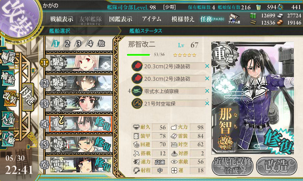Screen dimensions: 303x181
Task: Click the 近代化改修 modernization button
Action: (233, 166)
